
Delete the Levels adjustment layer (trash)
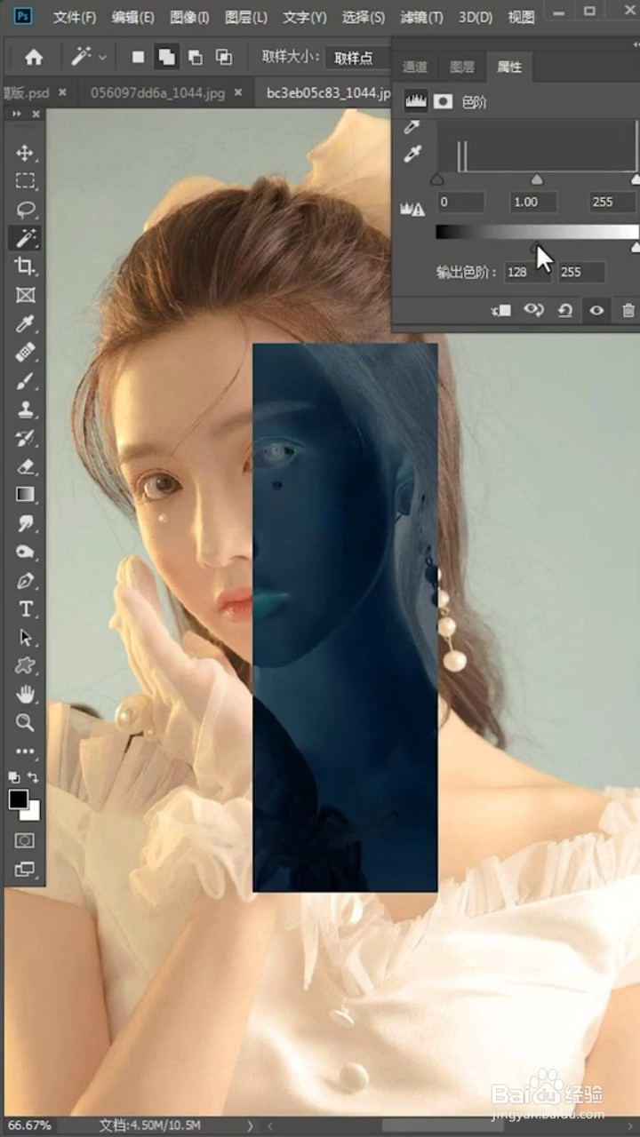[628, 311]
